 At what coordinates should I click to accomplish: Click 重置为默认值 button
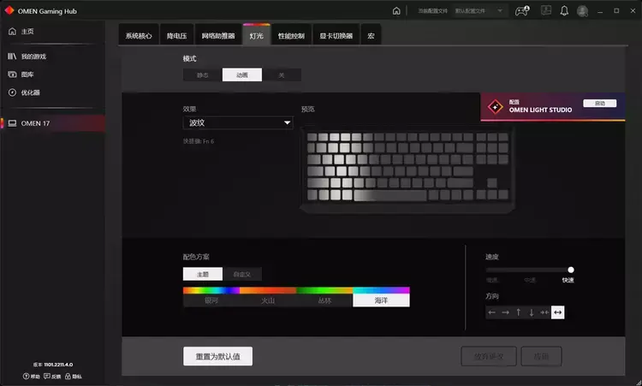pos(217,357)
